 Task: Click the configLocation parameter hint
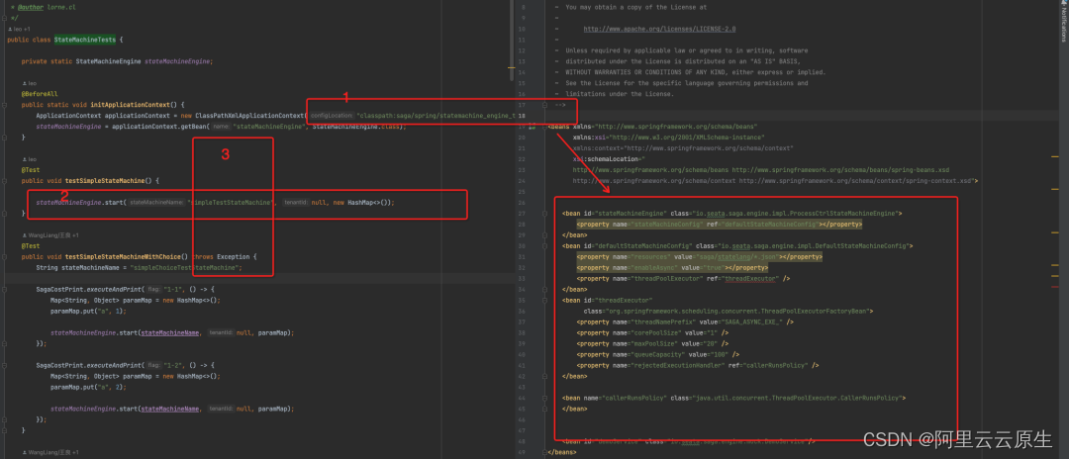[332, 116]
